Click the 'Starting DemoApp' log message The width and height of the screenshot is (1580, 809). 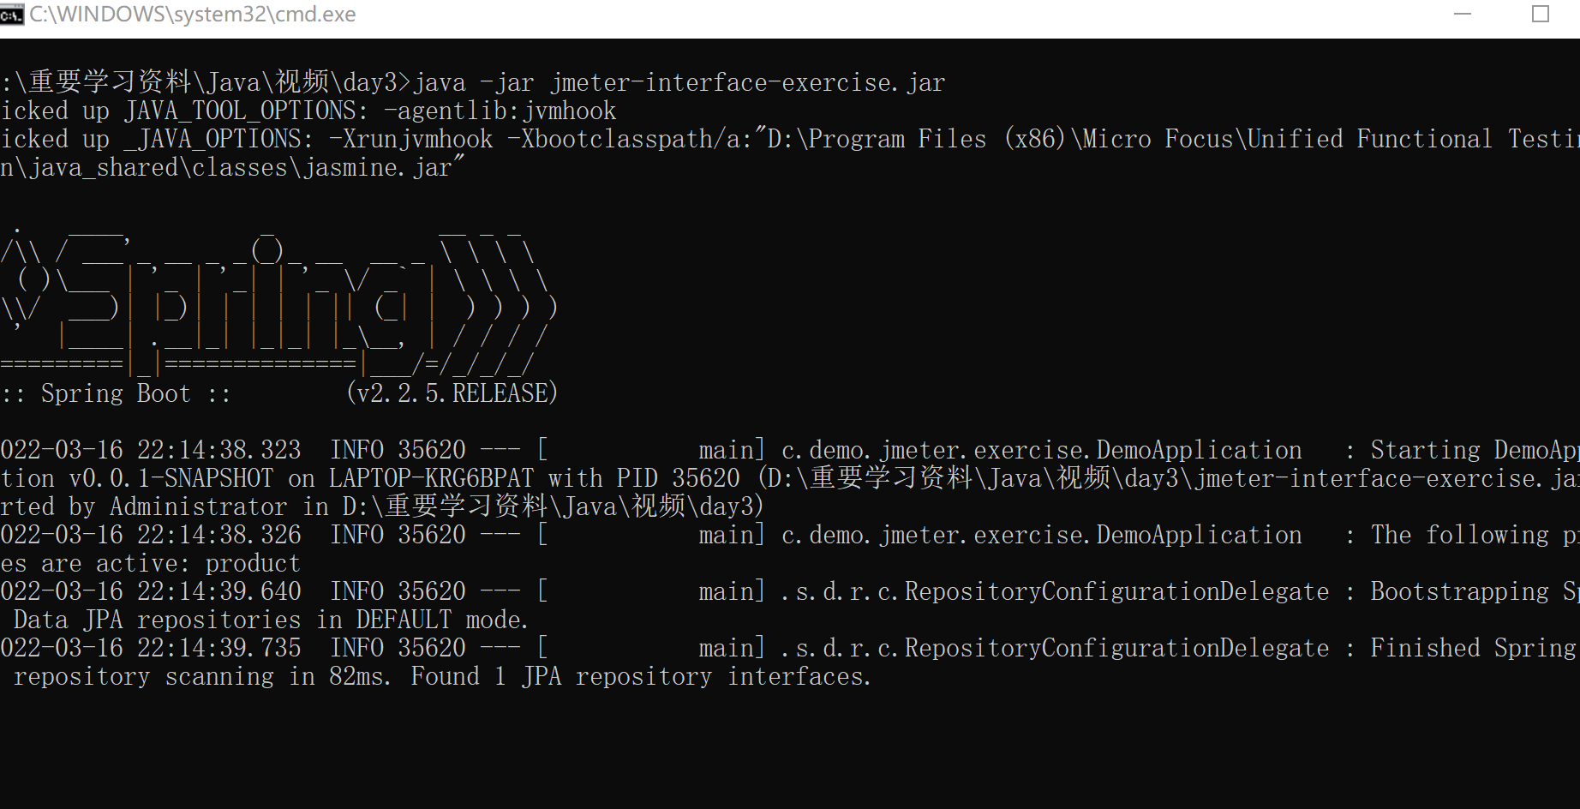coord(1472,450)
